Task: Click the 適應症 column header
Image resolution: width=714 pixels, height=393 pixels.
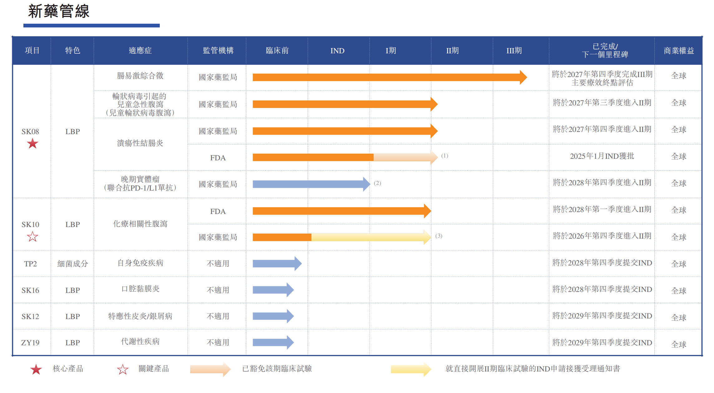Action: (140, 51)
